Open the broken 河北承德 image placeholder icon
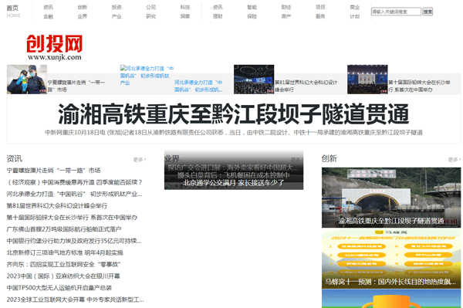The width and height of the screenshot is (463, 308). [x=123, y=68]
